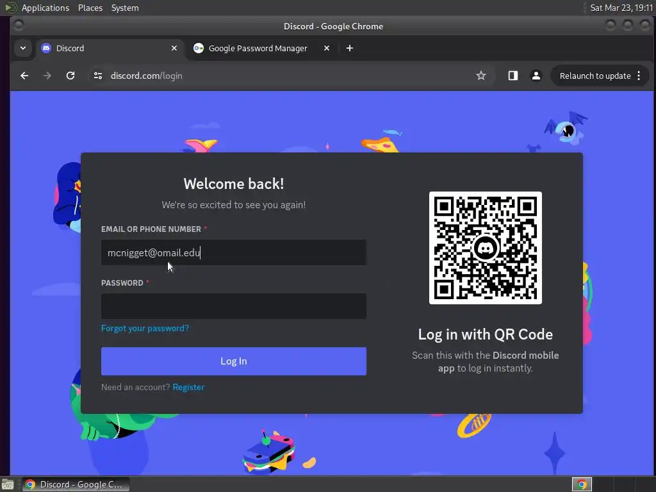The width and height of the screenshot is (656, 492).
Task: Focus the Email or Phone Number field
Action: pos(233,252)
